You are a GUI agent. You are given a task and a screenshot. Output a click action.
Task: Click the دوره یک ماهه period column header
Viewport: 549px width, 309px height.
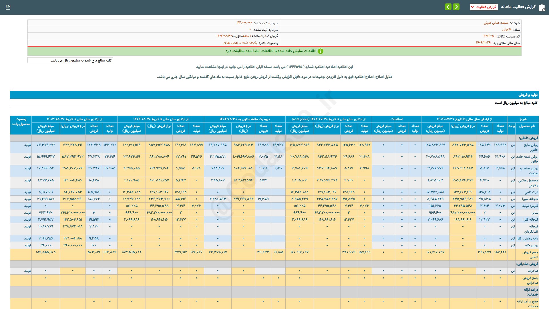point(244,119)
